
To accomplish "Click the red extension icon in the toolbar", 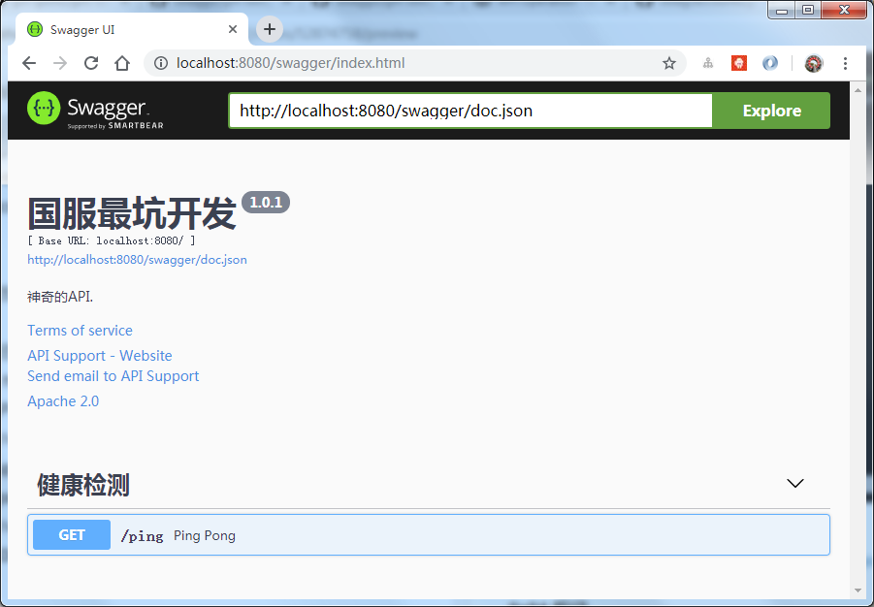I will click(x=738, y=62).
